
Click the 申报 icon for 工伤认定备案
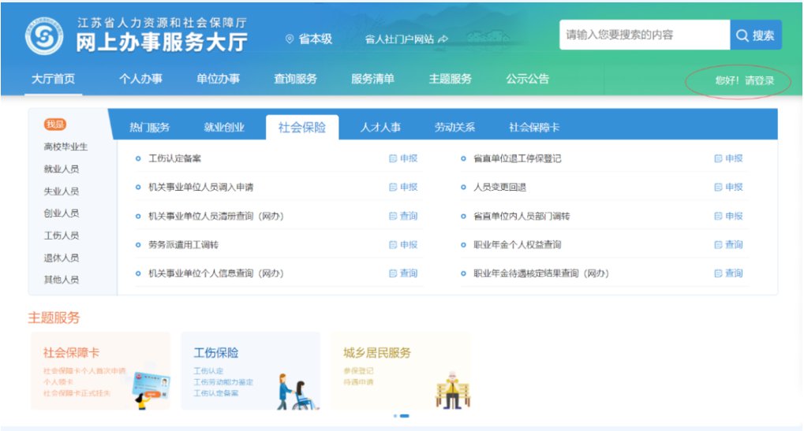click(x=393, y=158)
